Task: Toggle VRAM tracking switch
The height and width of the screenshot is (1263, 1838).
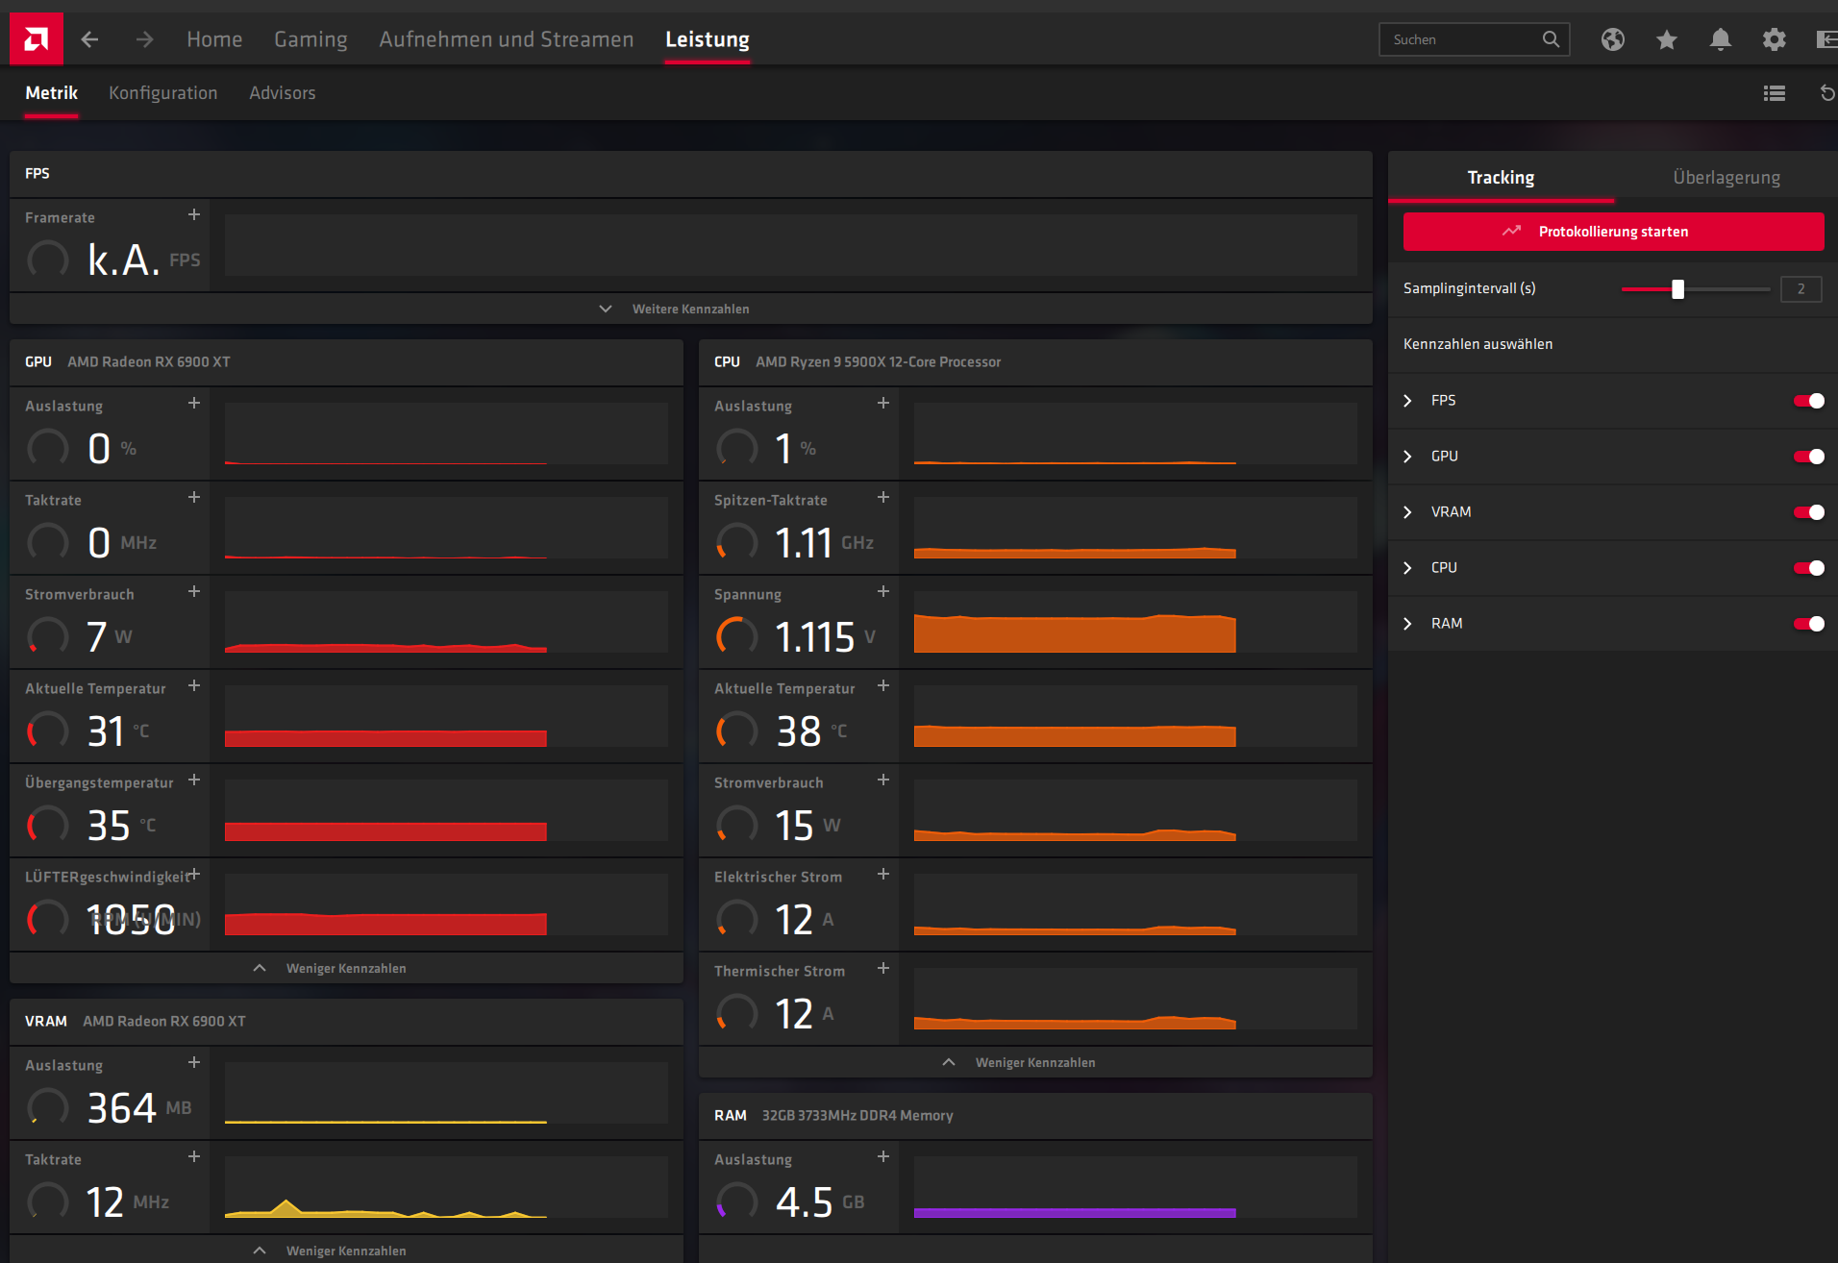Action: tap(1808, 512)
